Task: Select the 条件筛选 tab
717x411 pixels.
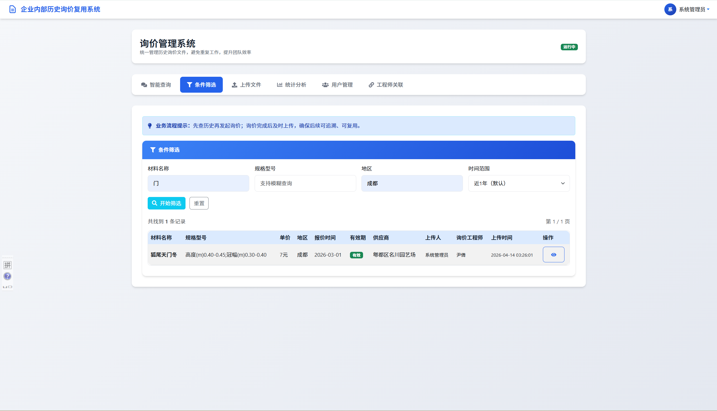Action: (x=201, y=85)
